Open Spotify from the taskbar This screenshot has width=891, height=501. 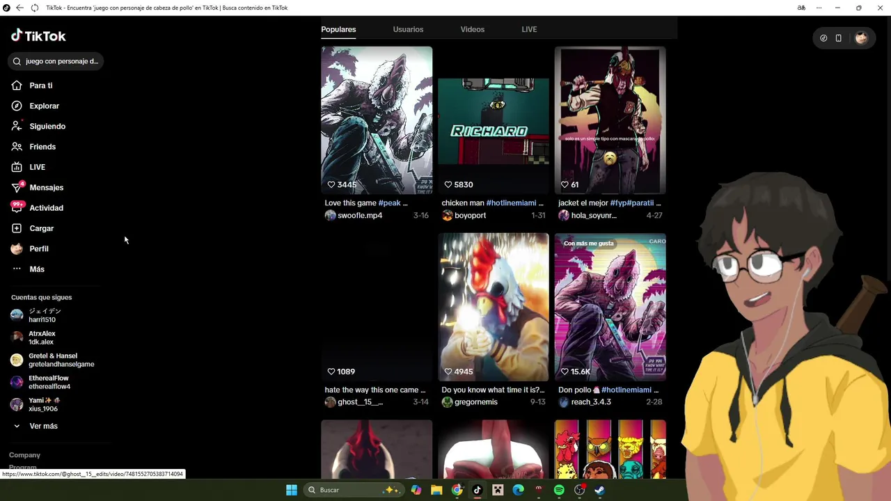pos(559,490)
